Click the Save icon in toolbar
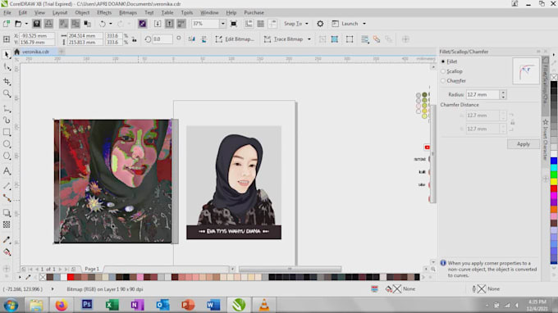The image size is (558, 313). coord(37,24)
